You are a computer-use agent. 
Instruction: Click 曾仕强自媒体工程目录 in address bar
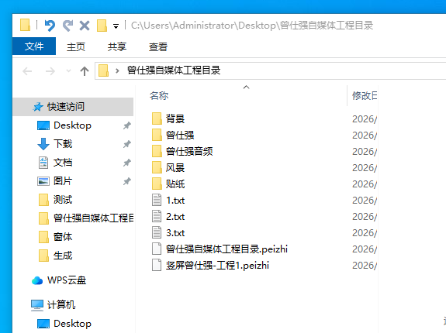(174, 70)
